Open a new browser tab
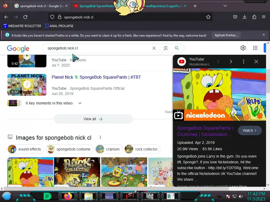The height and width of the screenshot is (202, 270). click(x=195, y=6)
